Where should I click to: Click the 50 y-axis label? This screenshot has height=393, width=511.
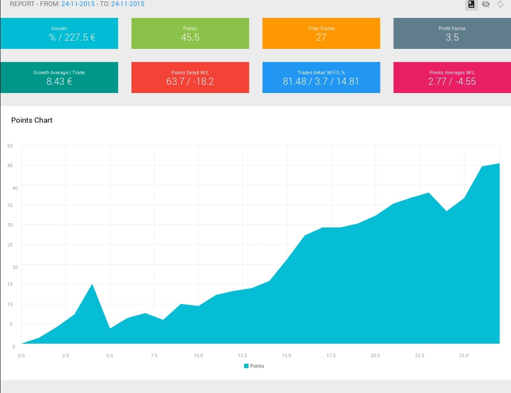pos(10,146)
